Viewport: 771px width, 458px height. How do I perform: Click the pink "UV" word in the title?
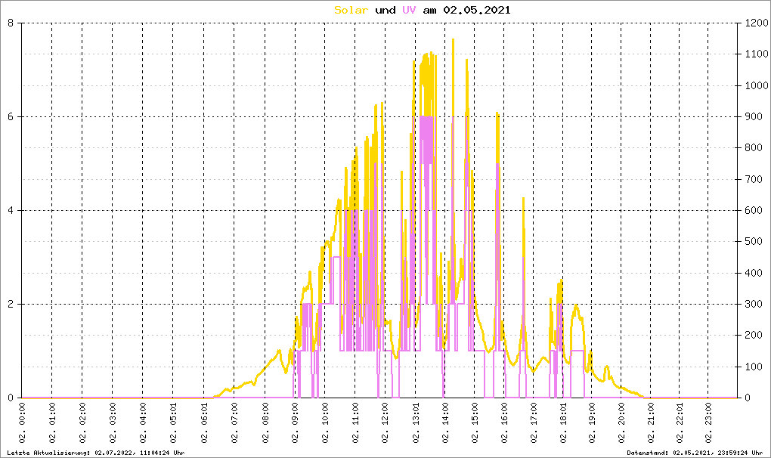[409, 11]
